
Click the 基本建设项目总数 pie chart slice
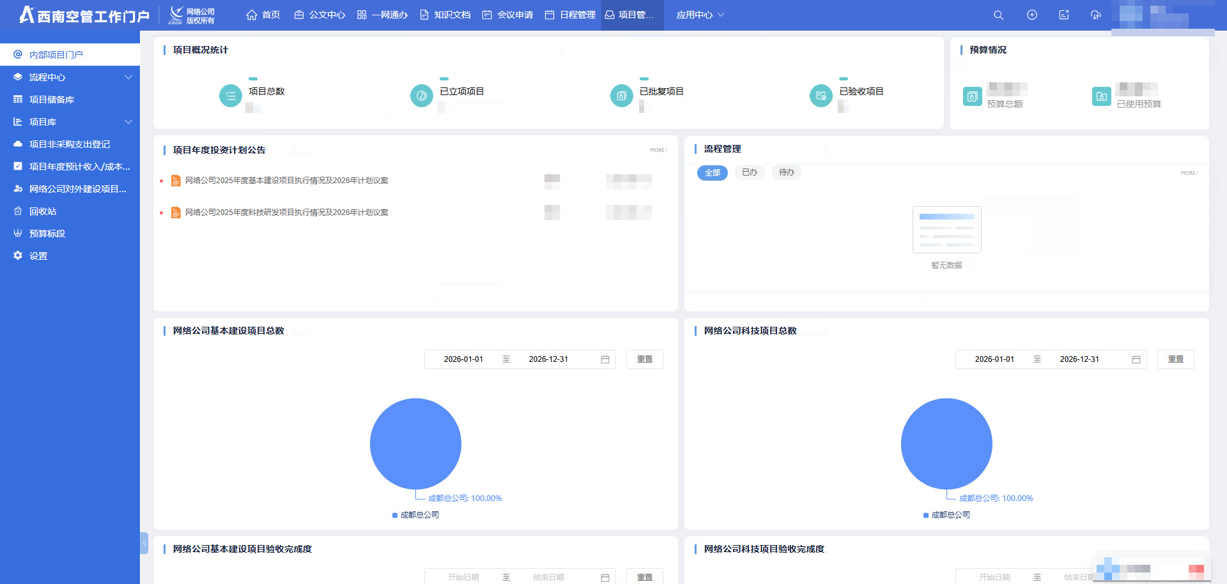click(415, 444)
